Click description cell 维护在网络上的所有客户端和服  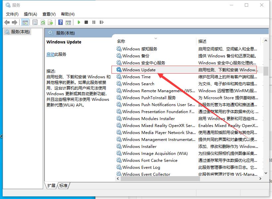pyautogui.click(x=228, y=77)
